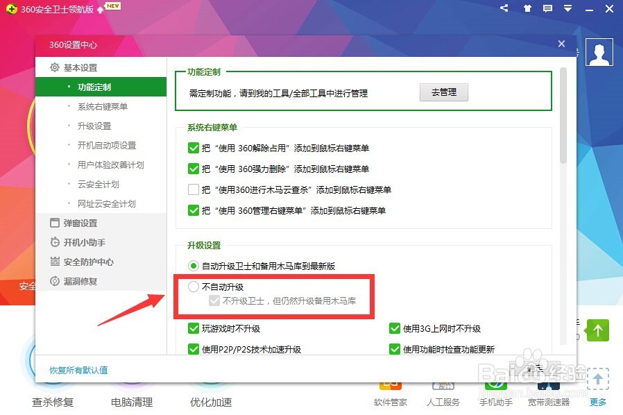
Task: Click the 去管理 button
Action: click(444, 92)
